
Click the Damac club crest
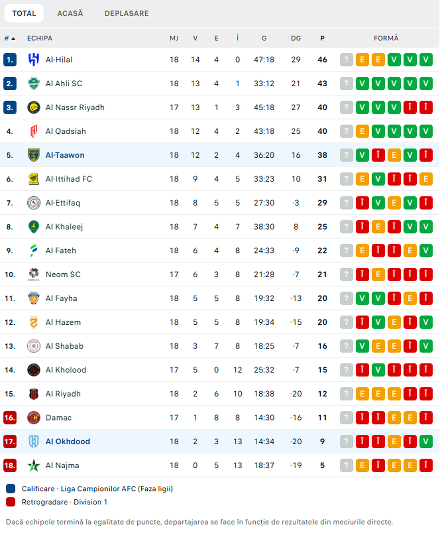(x=34, y=417)
